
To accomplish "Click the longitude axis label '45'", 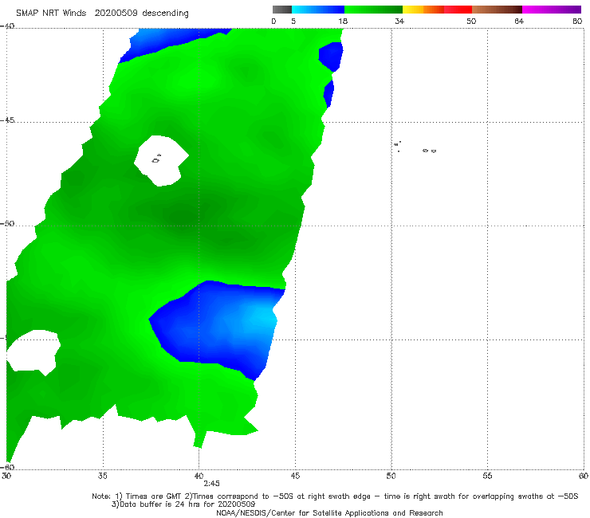I will [x=295, y=476].
